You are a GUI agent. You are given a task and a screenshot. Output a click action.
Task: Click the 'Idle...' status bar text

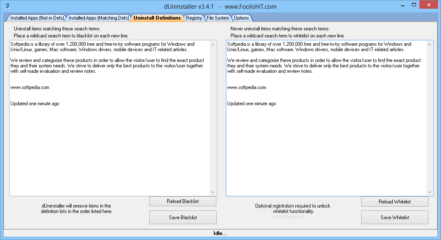tap(220, 233)
